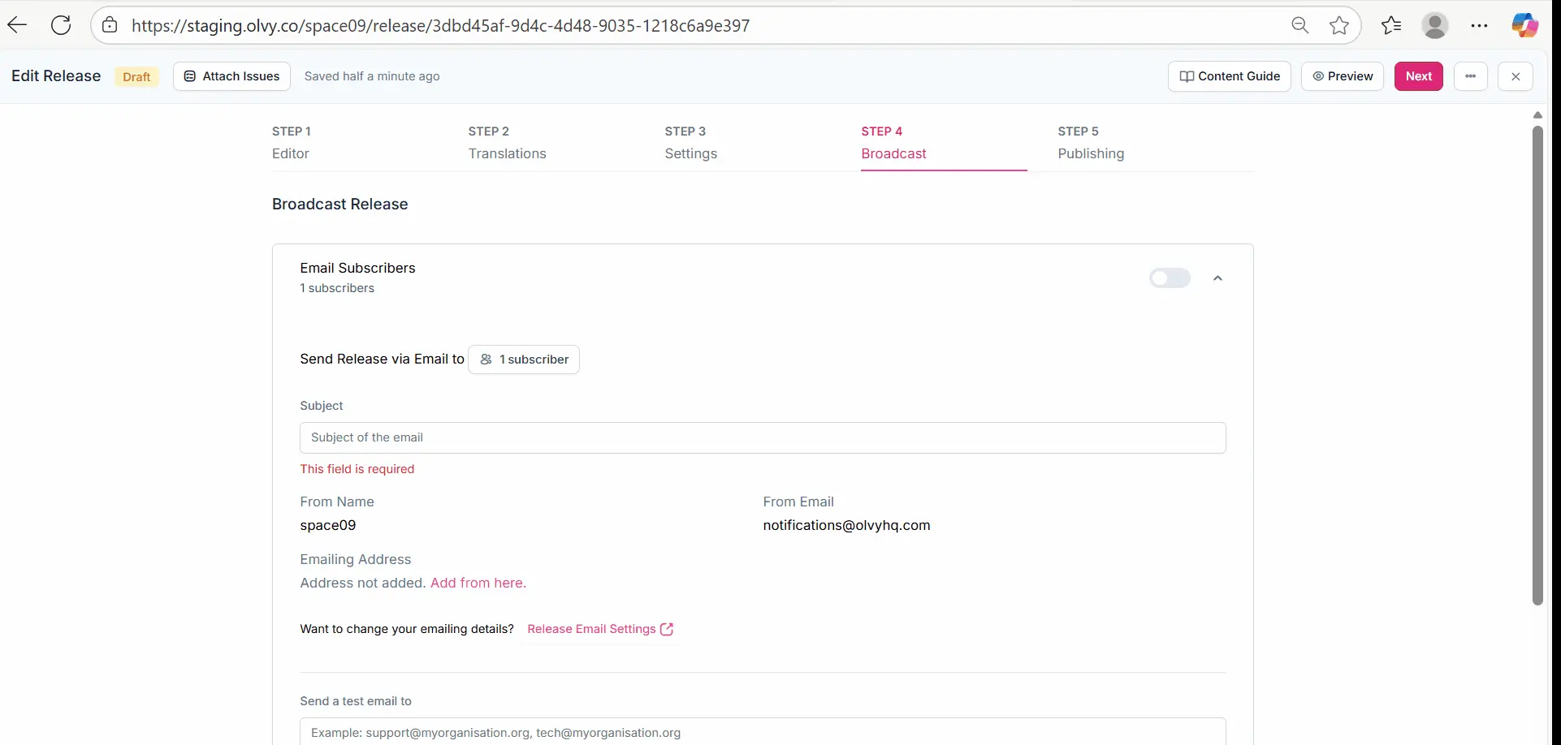Add this page to favorites with the star
1561x745 pixels.
click(1338, 25)
